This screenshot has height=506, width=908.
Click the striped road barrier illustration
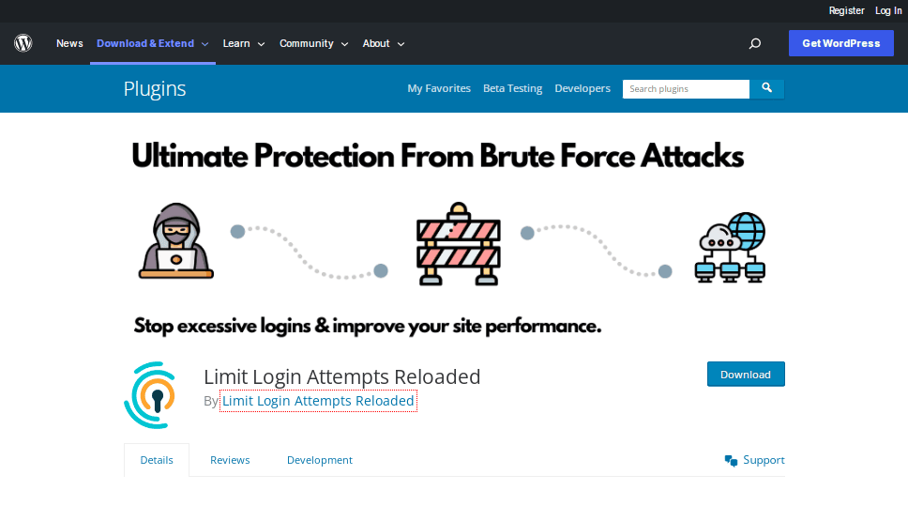[x=459, y=244]
